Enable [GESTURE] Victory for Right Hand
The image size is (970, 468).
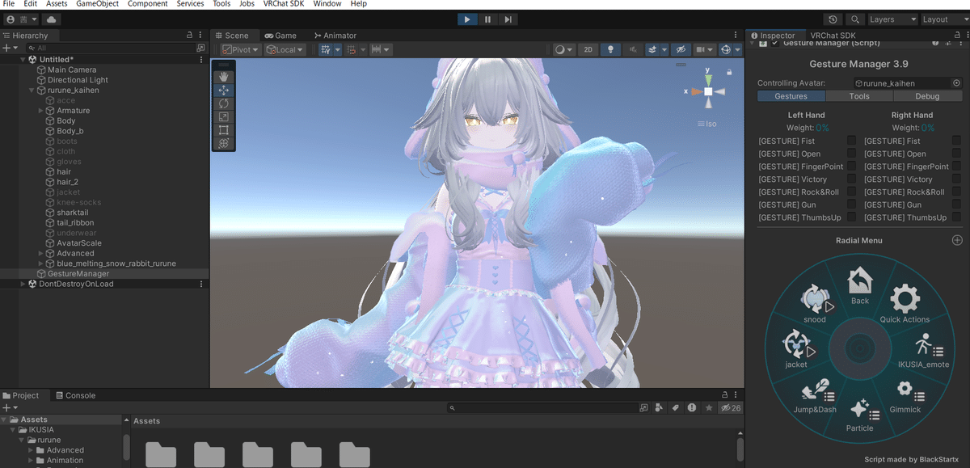point(958,179)
